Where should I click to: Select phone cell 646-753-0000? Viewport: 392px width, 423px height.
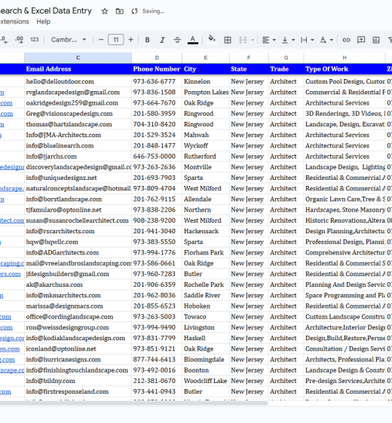click(x=157, y=157)
